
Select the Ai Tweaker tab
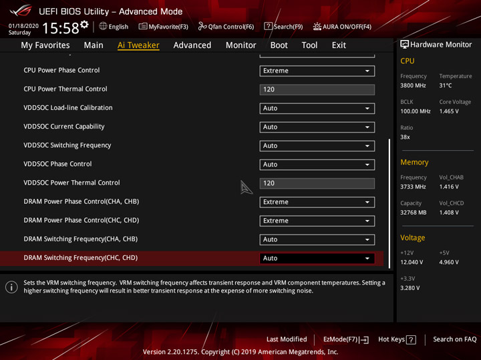tap(138, 45)
